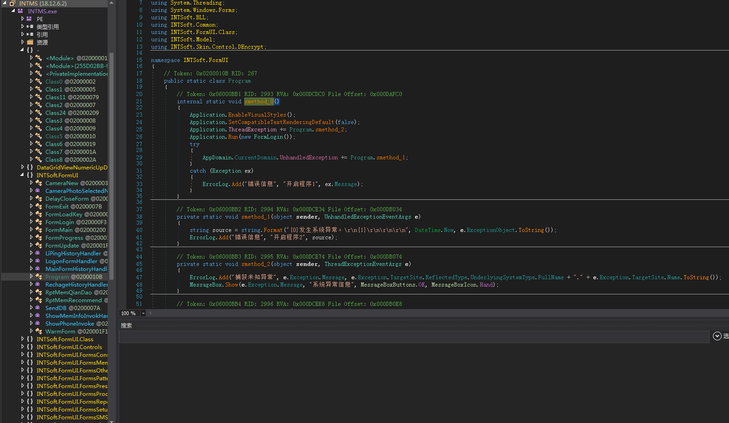
Task: Click smethod_1 reference in UnhandledException line
Action: (x=391, y=158)
